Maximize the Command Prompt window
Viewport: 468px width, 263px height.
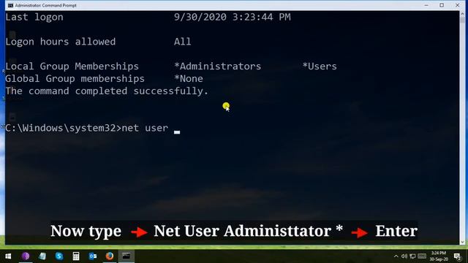(442, 5)
